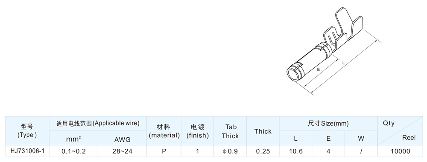Image resolution: width=427 pixels, height=162 pixels.
Task: Click the 电镀 (finish) header
Action: pyautogui.click(x=197, y=131)
